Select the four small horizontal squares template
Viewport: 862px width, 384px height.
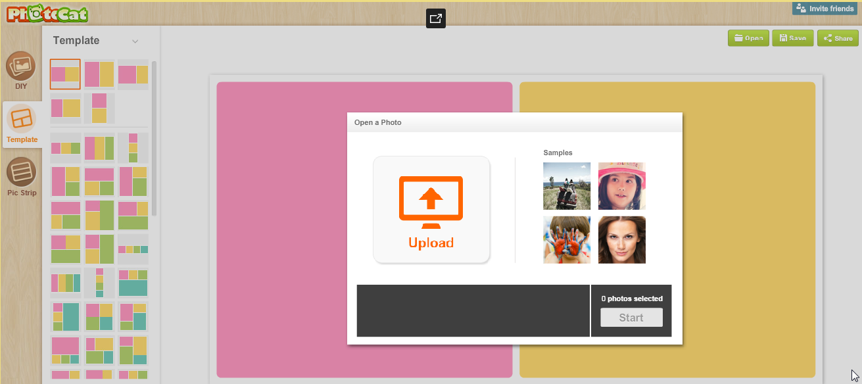[133, 249]
